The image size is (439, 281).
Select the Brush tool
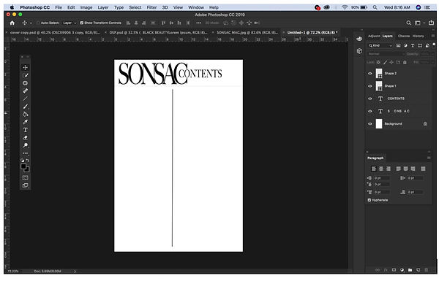click(25, 107)
